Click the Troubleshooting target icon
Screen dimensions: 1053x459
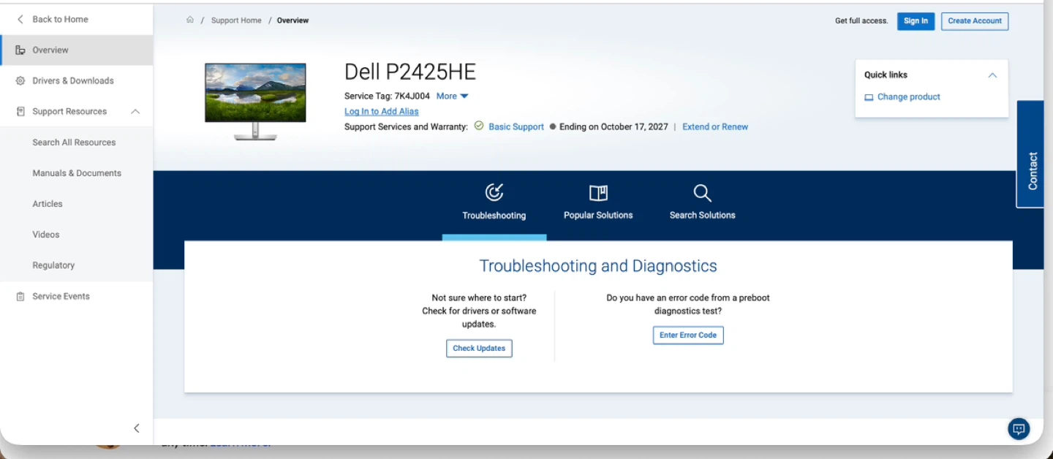tap(494, 192)
